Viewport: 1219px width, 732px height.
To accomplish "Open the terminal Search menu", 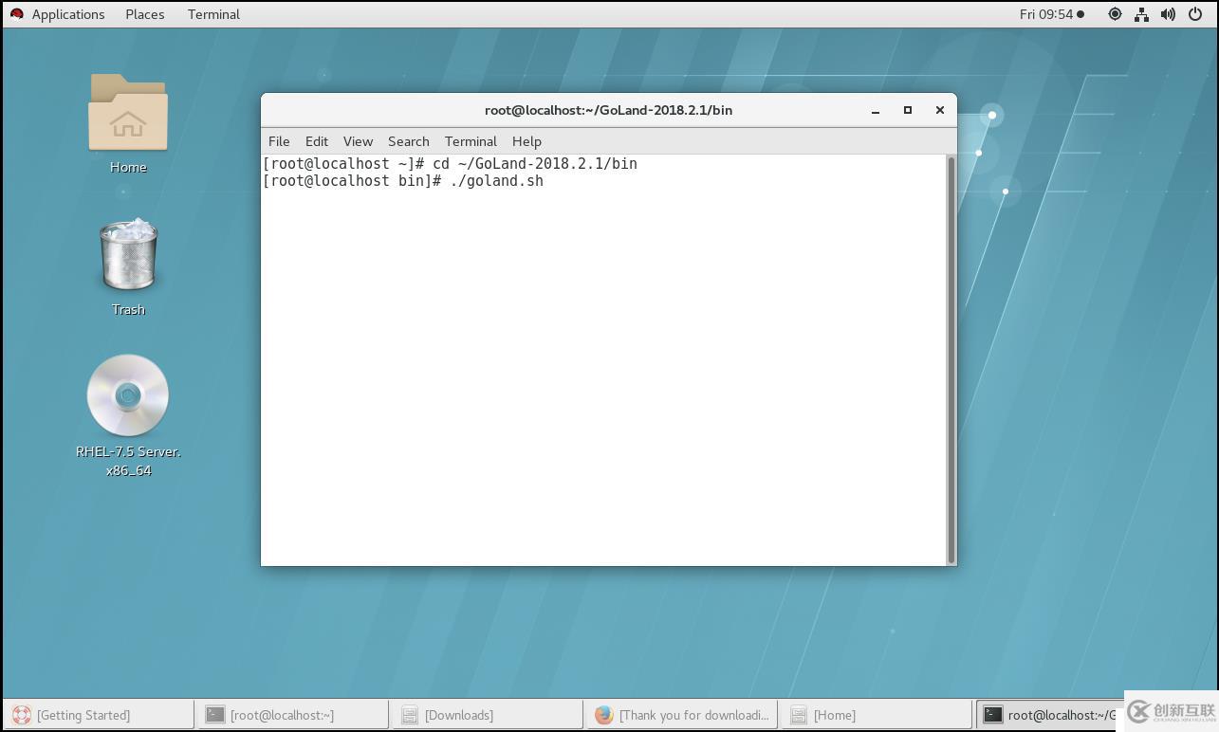I will coord(409,141).
